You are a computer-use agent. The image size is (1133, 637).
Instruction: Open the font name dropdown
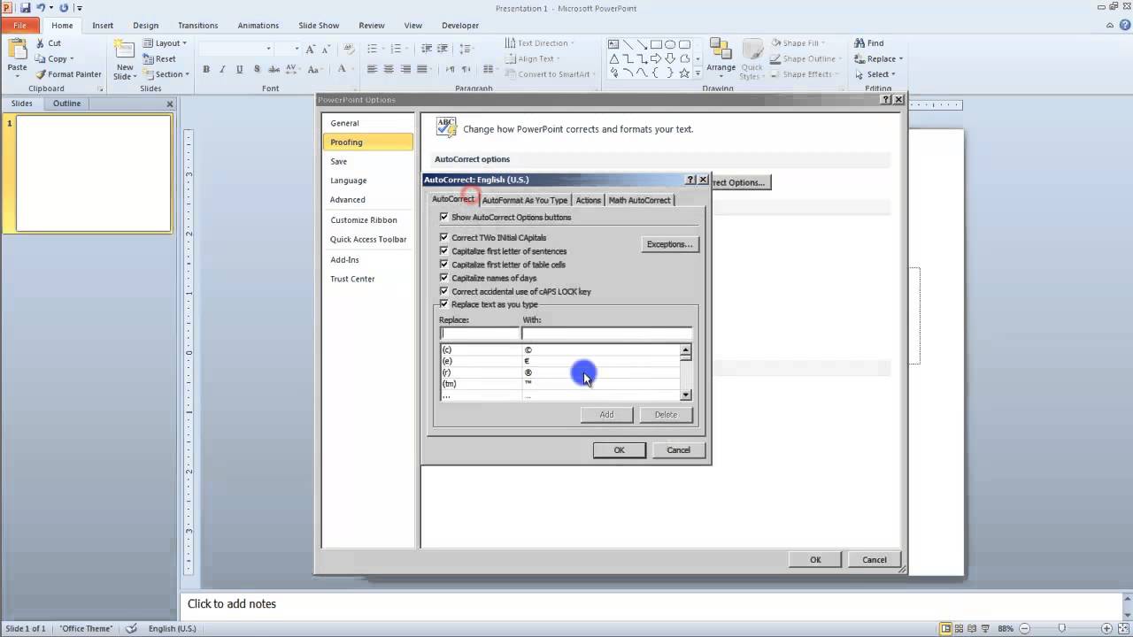click(x=269, y=49)
